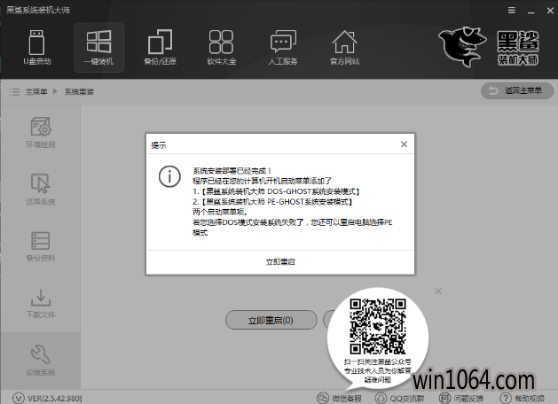Click the PE-GHOST系统安装模式 line
Image resolution: width=558 pixels, height=404 pixels.
tap(272, 202)
